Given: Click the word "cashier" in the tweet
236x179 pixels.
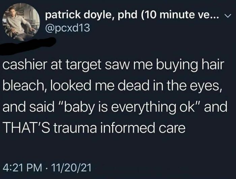Looking at the screenshot, I should tap(25, 65).
